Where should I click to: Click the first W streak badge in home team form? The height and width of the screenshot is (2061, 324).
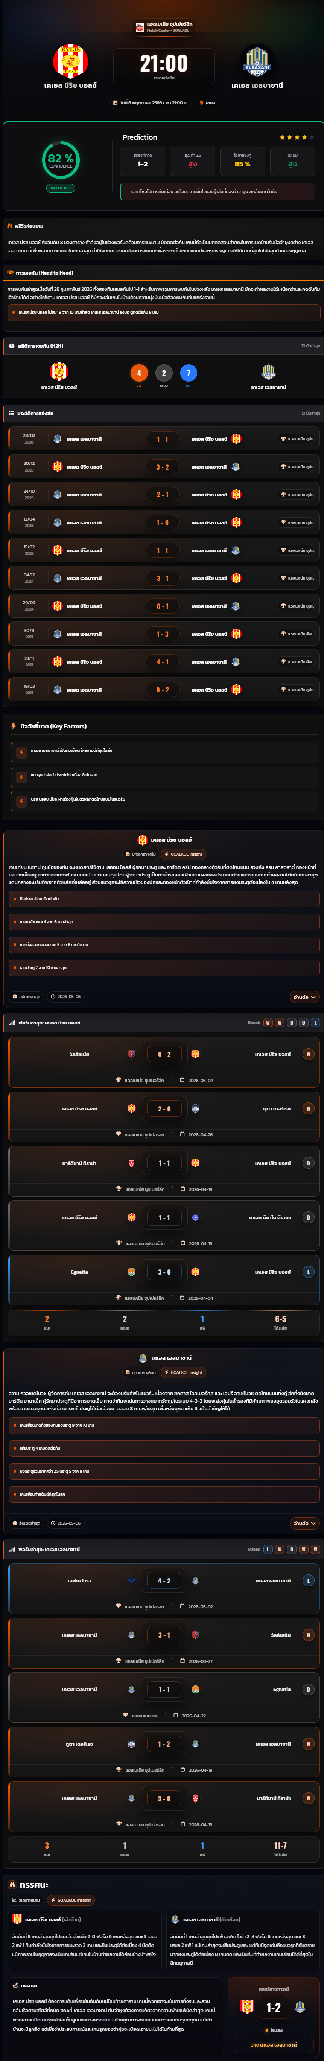click(x=268, y=1023)
